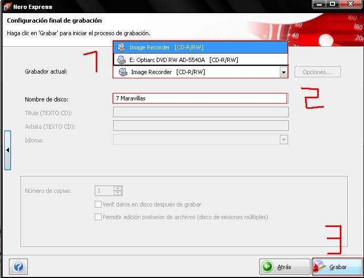Click the disc burn icon on Grabar
364x278 pixels.
319,266
